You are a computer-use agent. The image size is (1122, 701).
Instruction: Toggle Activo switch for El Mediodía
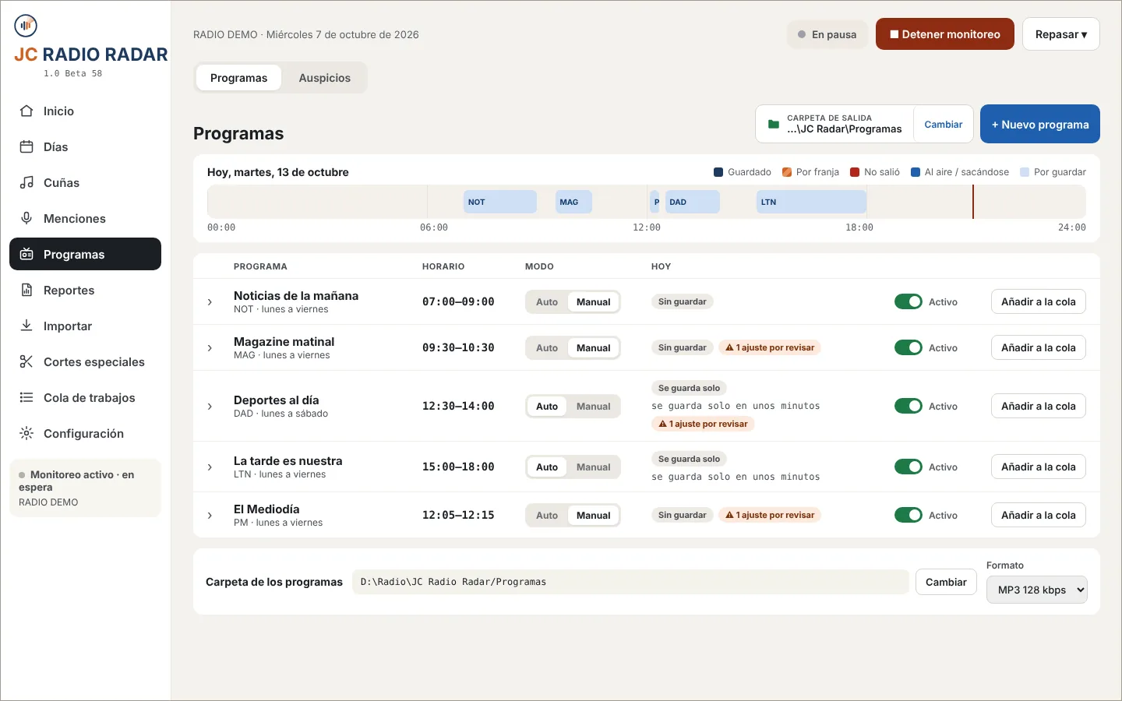pos(909,516)
